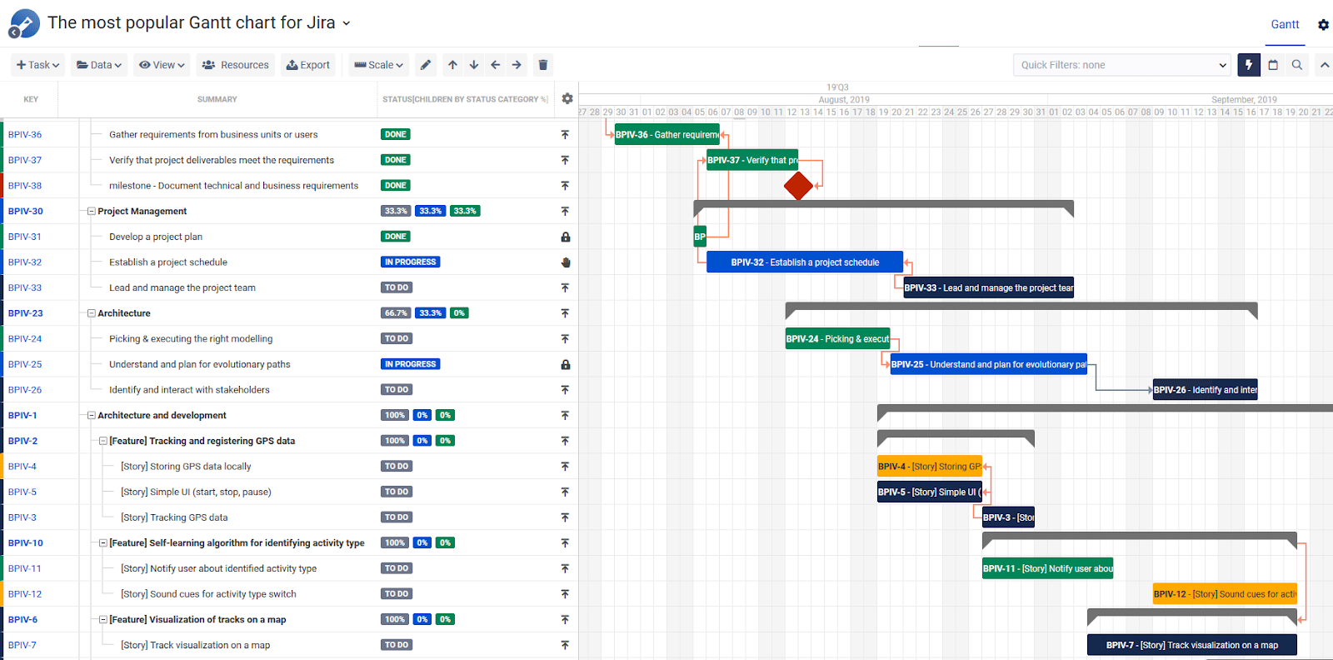This screenshot has width=1333, height=660.
Task: Open issue key BPIV-10 link
Action: 26,542
